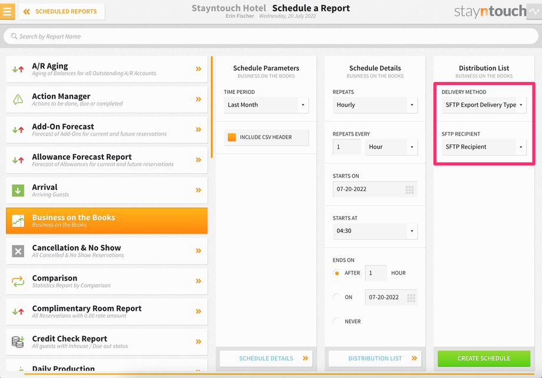542x378 pixels.
Task: Click the double chevron on Arrival row
Action: (x=199, y=190)
